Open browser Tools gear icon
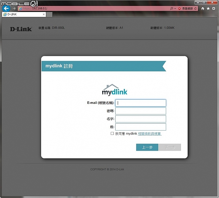This screenshot has height=198, width=219. (214, 9)
